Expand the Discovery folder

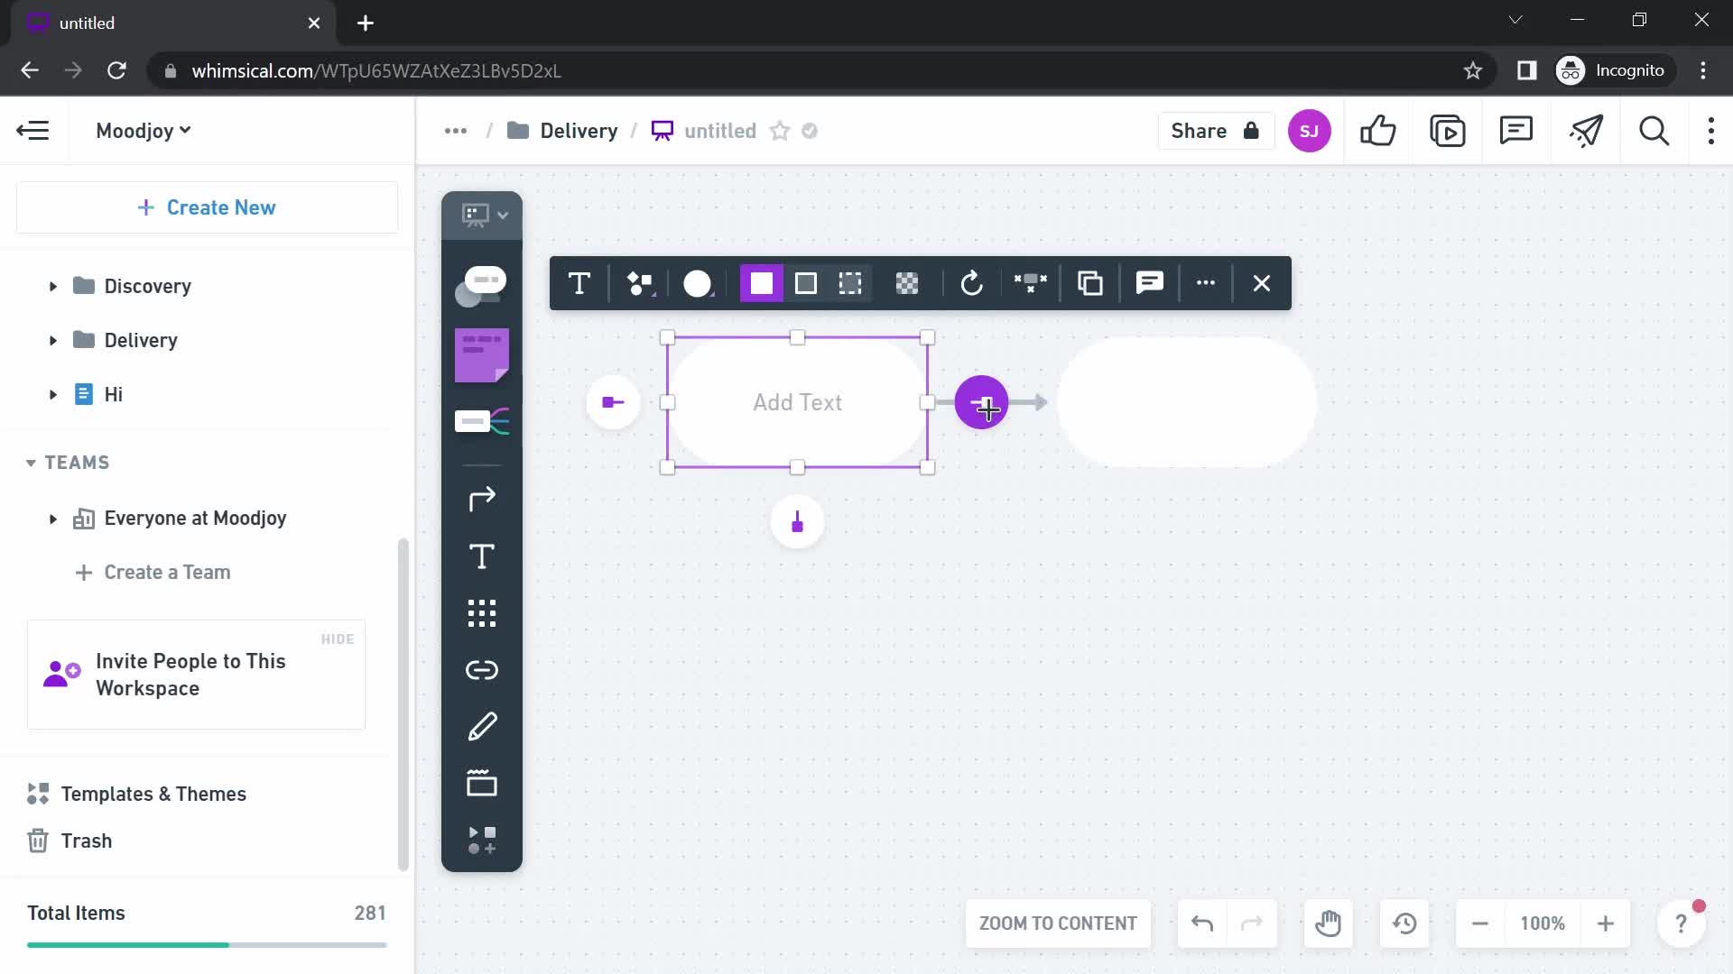(52, 287)
